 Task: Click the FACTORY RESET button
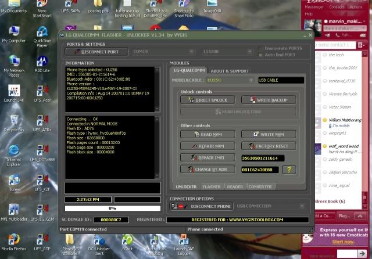(269, 146)
